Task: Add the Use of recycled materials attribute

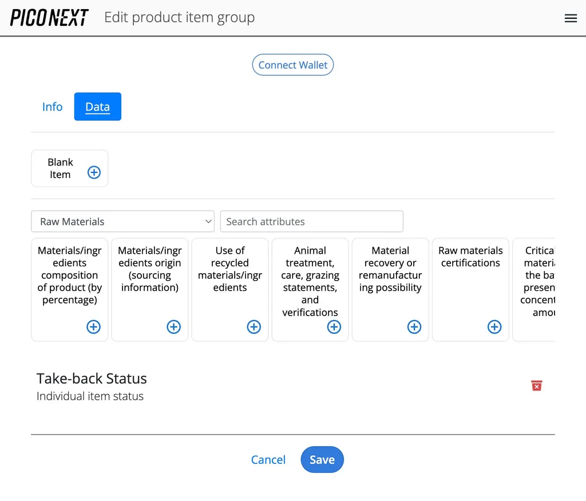Action: coord(253,326)
